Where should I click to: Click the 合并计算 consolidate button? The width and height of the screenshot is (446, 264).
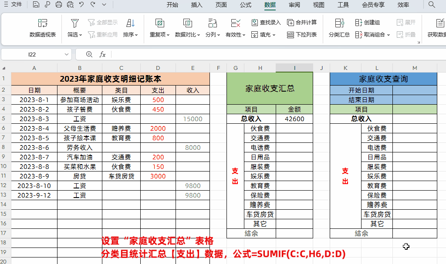[302, 23]
